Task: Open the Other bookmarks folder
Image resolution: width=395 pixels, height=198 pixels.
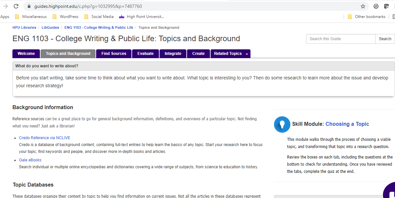Action: click(x=367, y=17)
